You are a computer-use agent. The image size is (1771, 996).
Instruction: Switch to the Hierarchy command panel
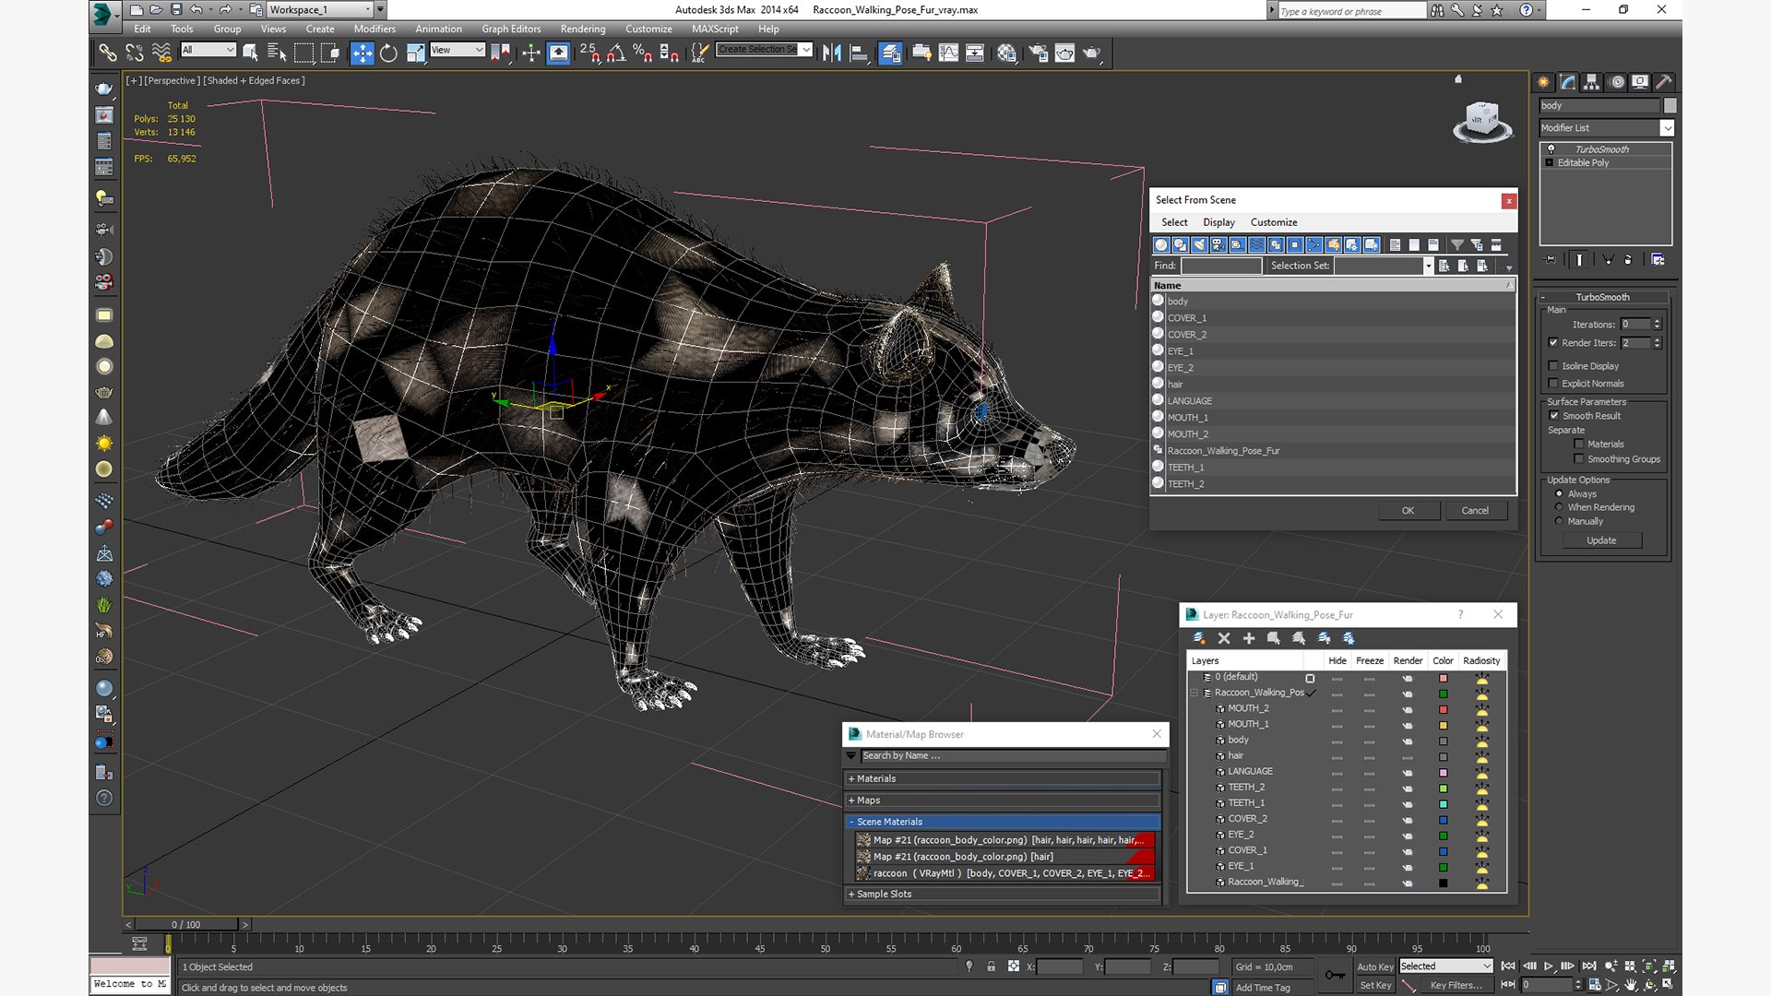[1591, 82]
